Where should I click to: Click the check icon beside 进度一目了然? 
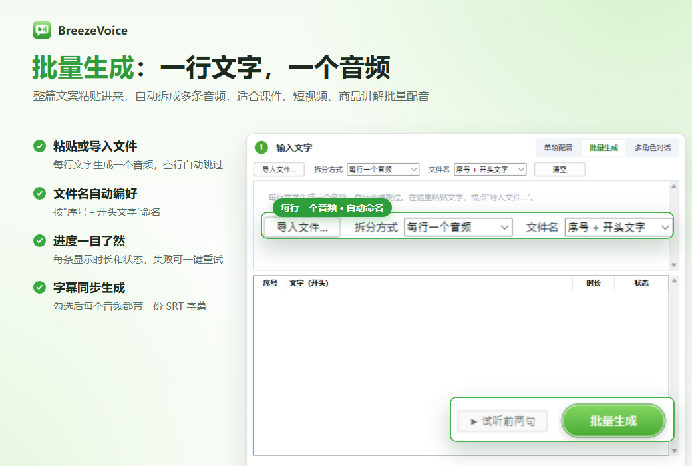click(x=40, y=241)
